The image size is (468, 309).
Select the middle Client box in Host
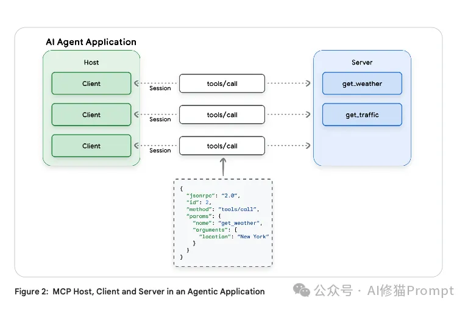(x=91, y=115)
